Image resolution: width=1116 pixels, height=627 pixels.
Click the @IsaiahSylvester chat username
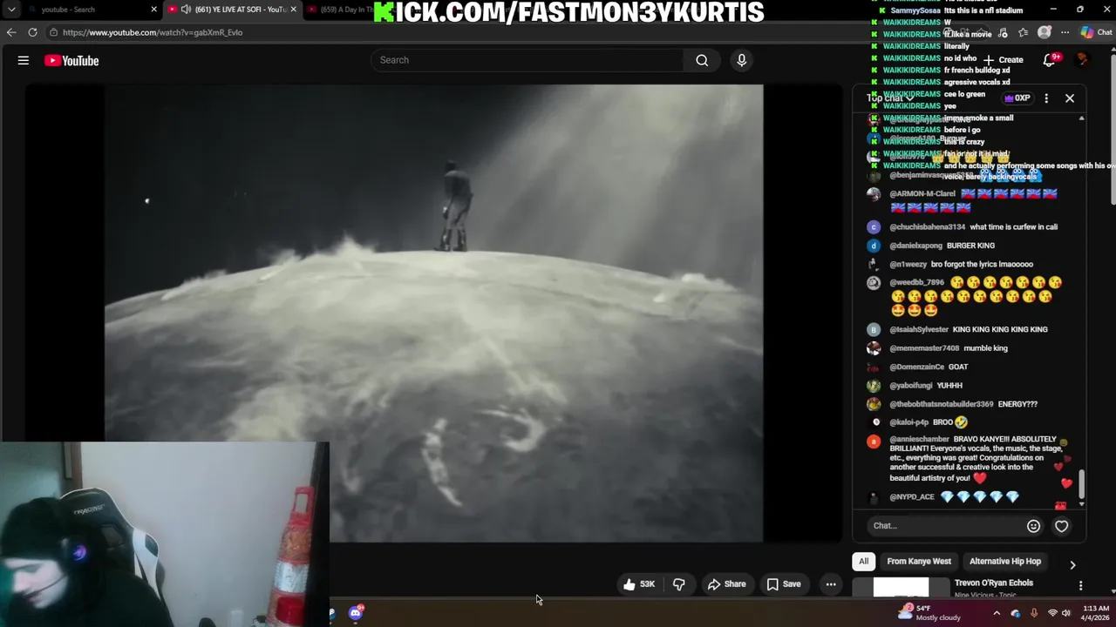[x=919, y=330]
